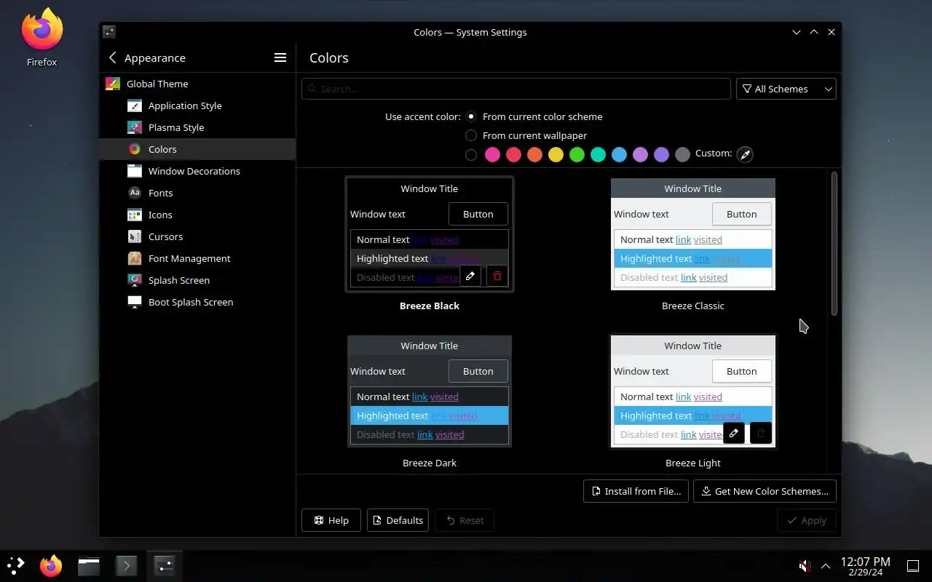Choose the green accent color swatch

click(577, 154)
